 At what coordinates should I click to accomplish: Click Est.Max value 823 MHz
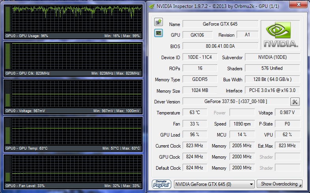tap(288, 146)
